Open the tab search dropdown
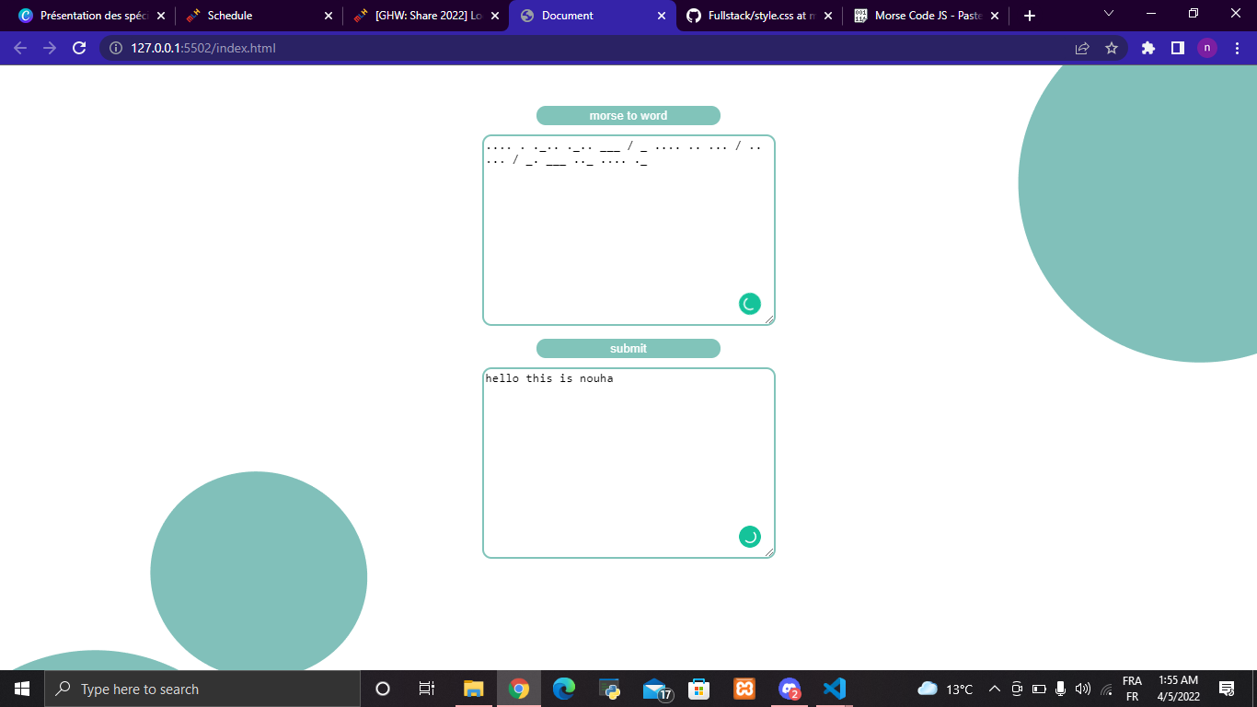The height and width of the screenshot is (707, 1257). 1107,15
